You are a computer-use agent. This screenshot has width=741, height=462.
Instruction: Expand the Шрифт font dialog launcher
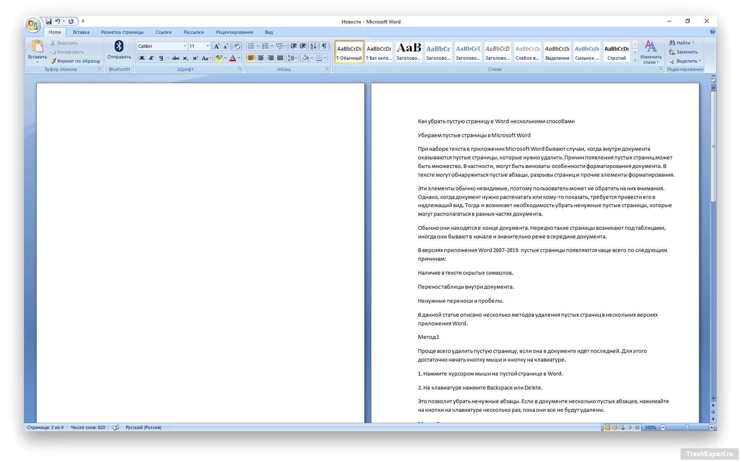coord(240,69)
